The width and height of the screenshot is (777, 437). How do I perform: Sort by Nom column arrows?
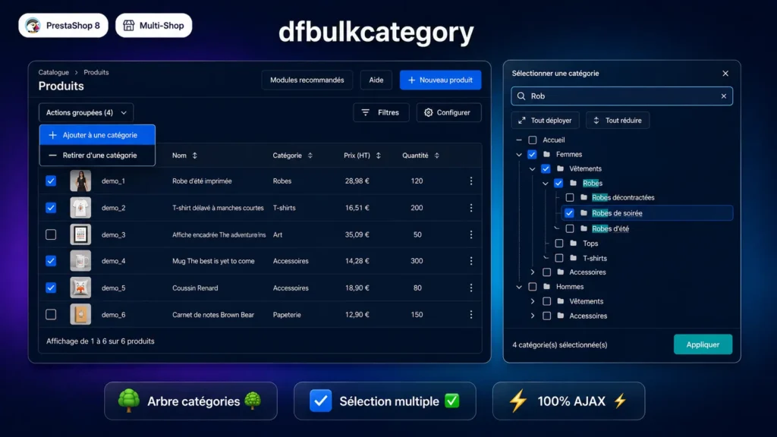point(195,156)
